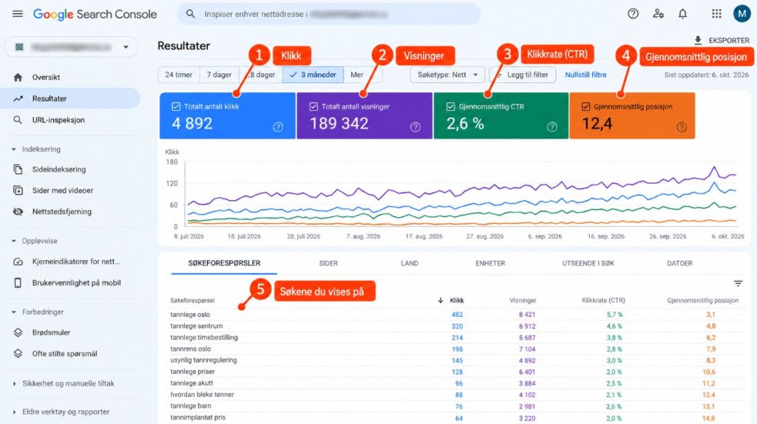Switch to the Enheter tab
This screenshot has height=424, width=757.
click(490, 264)
